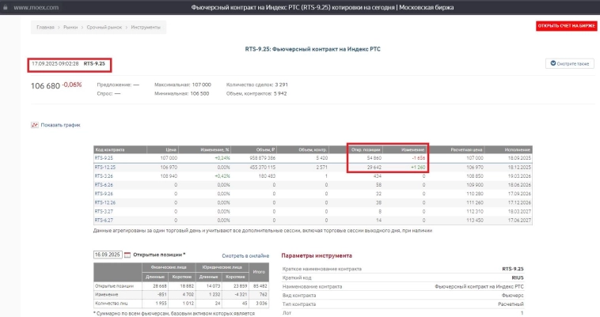
Task: Click the Открыть счет на бирже button
Action: pos(566,26)
